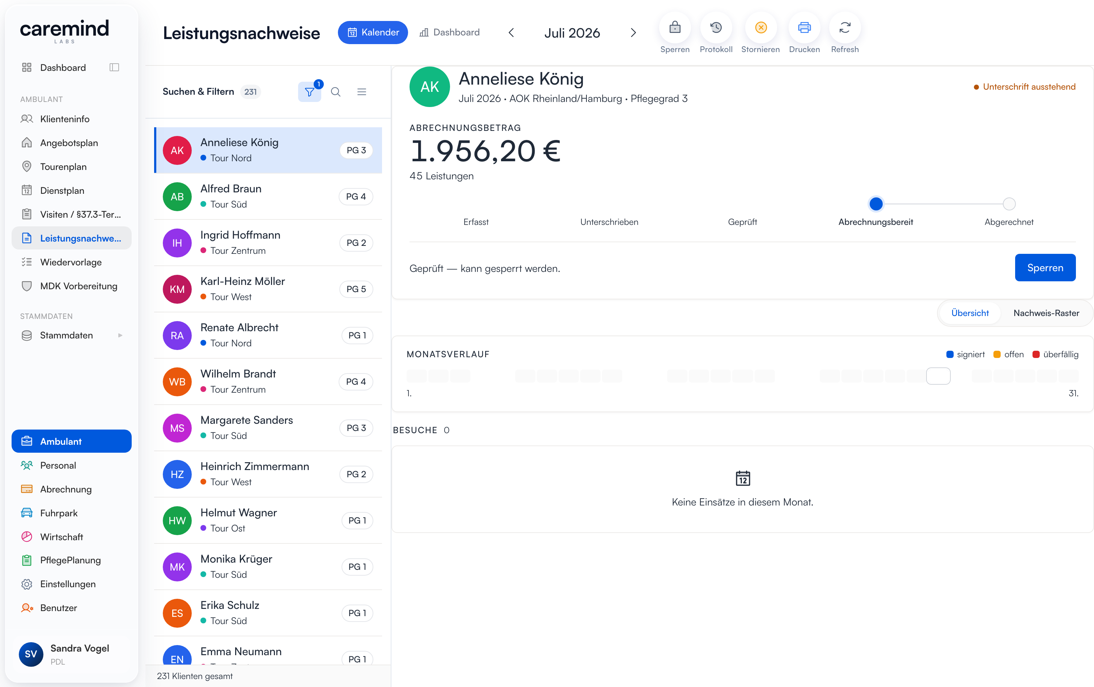Switch to Kalender view
1094x687 pixels.
click(373, 32)
